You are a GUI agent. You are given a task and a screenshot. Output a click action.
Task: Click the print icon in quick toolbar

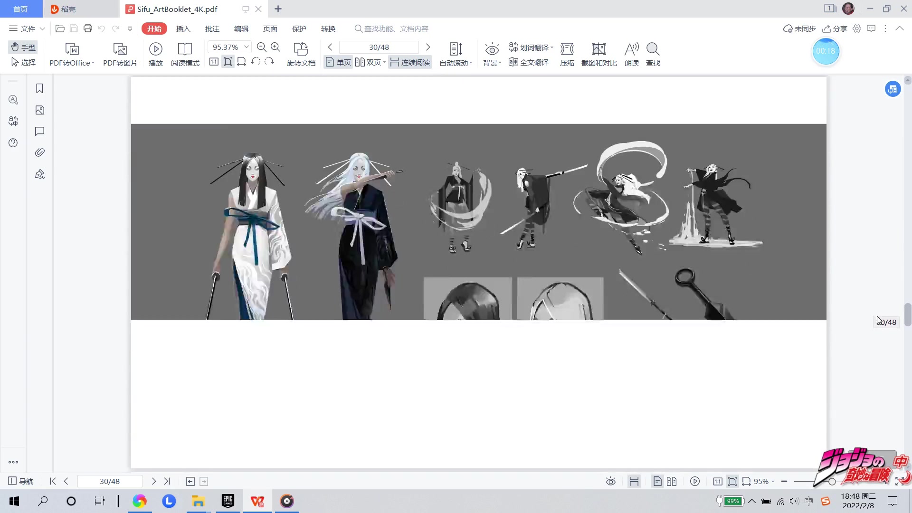point(87,28)
